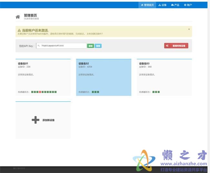Select the highlighted 设备名02 device card
The image size is (210, 173).
pos(103,77)
